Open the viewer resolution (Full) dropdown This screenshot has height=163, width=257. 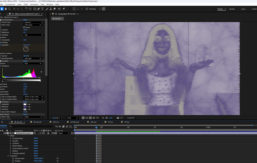point(72,118)
